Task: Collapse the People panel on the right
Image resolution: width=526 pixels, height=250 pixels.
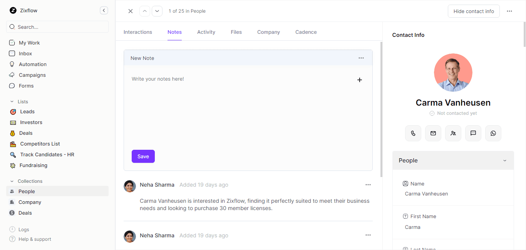Action: 505,160
